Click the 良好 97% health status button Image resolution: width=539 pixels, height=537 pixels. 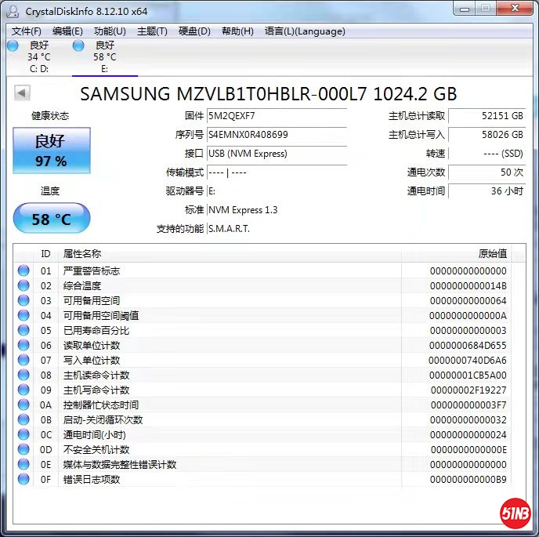tap(52, 151)
